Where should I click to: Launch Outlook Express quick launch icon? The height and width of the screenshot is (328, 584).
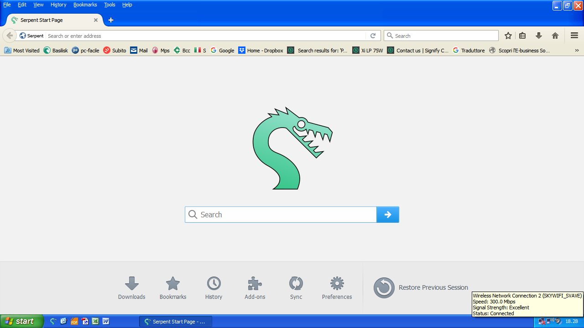63,321
